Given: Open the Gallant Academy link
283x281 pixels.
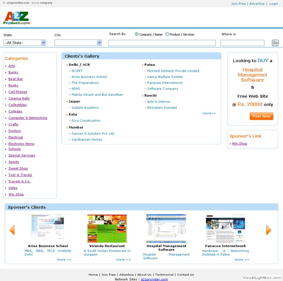Looking at the screenshot, I should click(x=85, y=108).
